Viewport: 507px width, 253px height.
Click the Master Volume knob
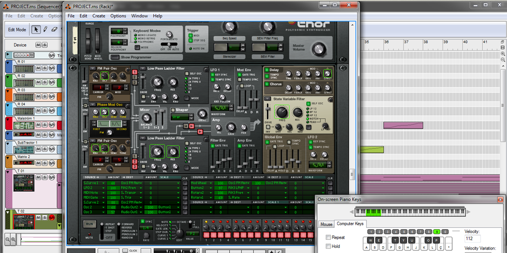coord(318,49)
